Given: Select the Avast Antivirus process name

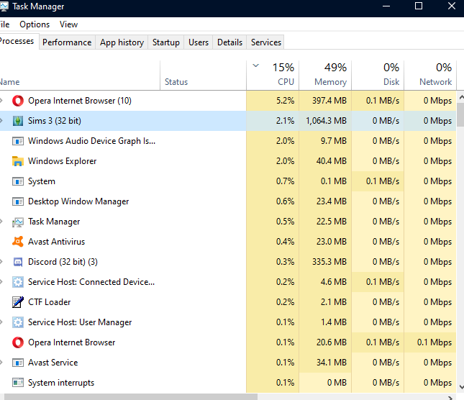Looking at the screenshot, I should (x=57, y=242).
